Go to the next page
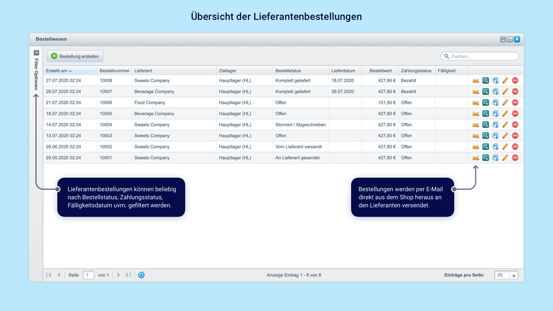 click(x=119, y=275)
